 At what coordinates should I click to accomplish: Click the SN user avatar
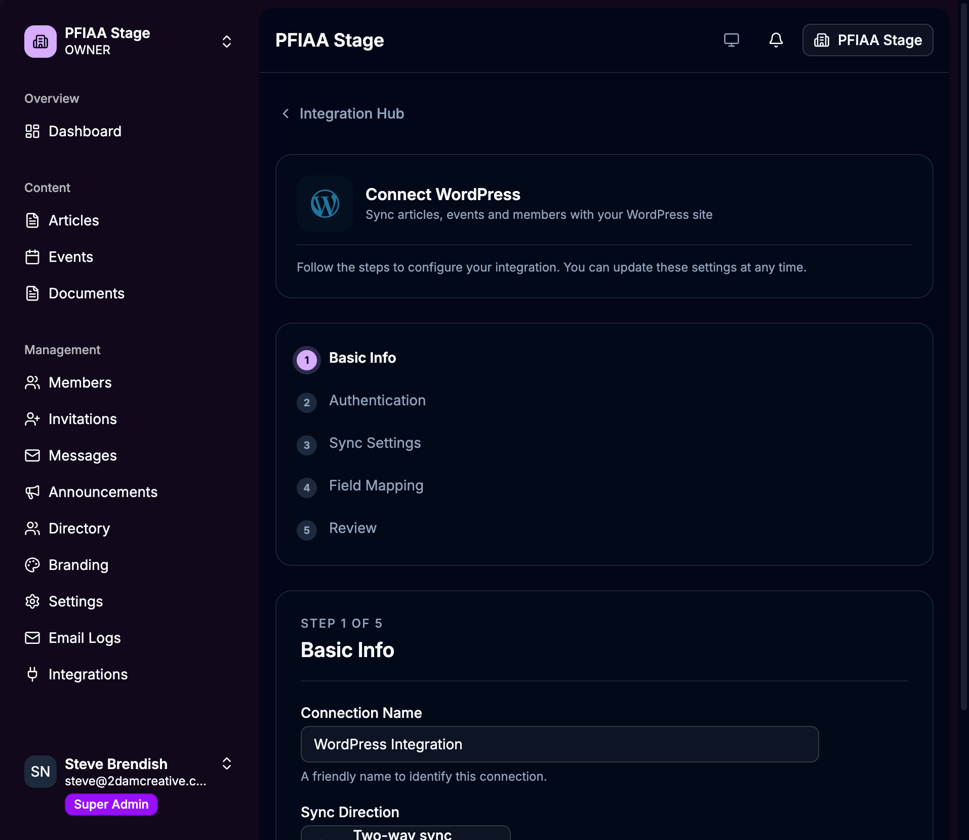point(41,772)
